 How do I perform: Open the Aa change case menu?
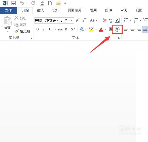coord(94,20)
